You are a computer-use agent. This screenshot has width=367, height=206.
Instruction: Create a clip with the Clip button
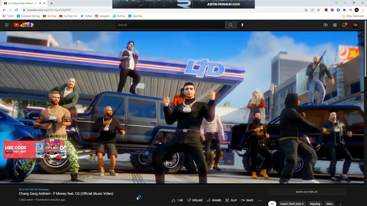(x=231, y=200)
